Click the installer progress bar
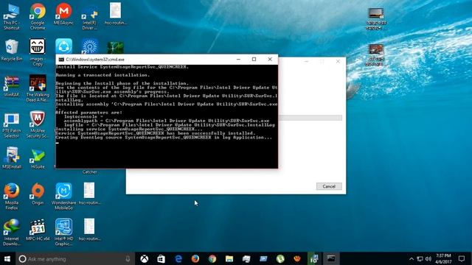The height and width of the screenshot is (265, 472). tap(310, 118)
